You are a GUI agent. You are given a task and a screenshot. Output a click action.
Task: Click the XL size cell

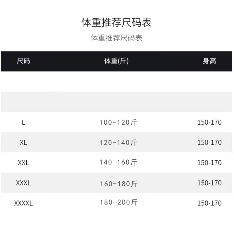[x=23, y=142]
